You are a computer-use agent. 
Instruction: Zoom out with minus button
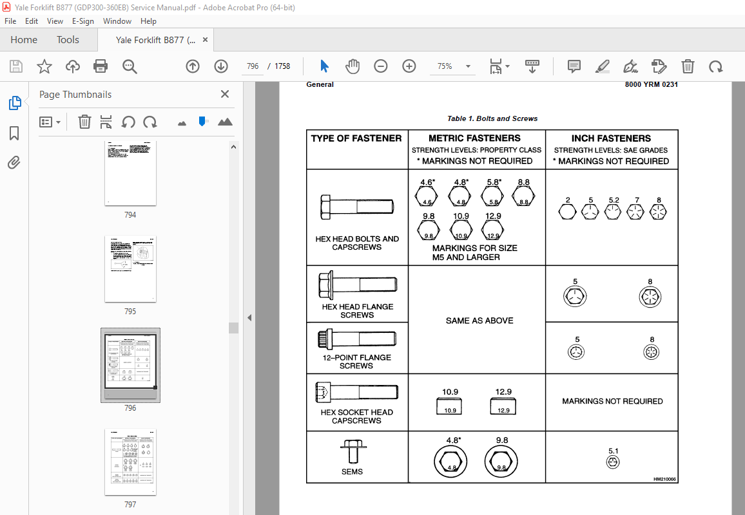(x=381, y=66)
